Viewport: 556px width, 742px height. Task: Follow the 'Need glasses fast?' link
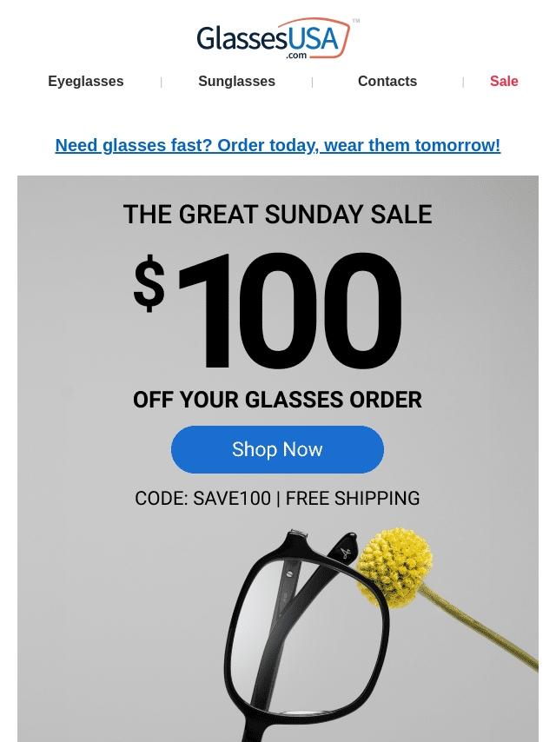coord(278,145)
